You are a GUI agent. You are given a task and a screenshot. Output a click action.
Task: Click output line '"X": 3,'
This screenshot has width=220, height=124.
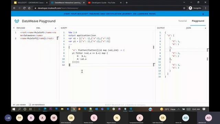(176, 65)
